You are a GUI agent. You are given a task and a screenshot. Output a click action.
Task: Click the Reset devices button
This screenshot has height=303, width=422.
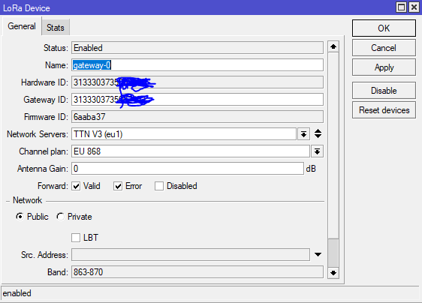[384, 110]
